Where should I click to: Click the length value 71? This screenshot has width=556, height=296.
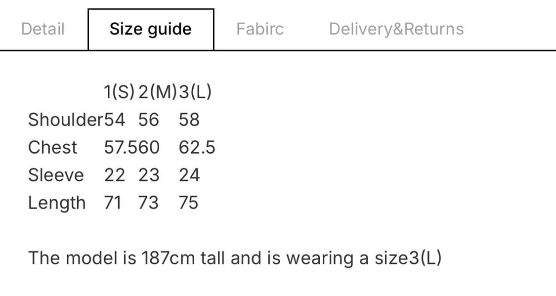pos(113,203)
